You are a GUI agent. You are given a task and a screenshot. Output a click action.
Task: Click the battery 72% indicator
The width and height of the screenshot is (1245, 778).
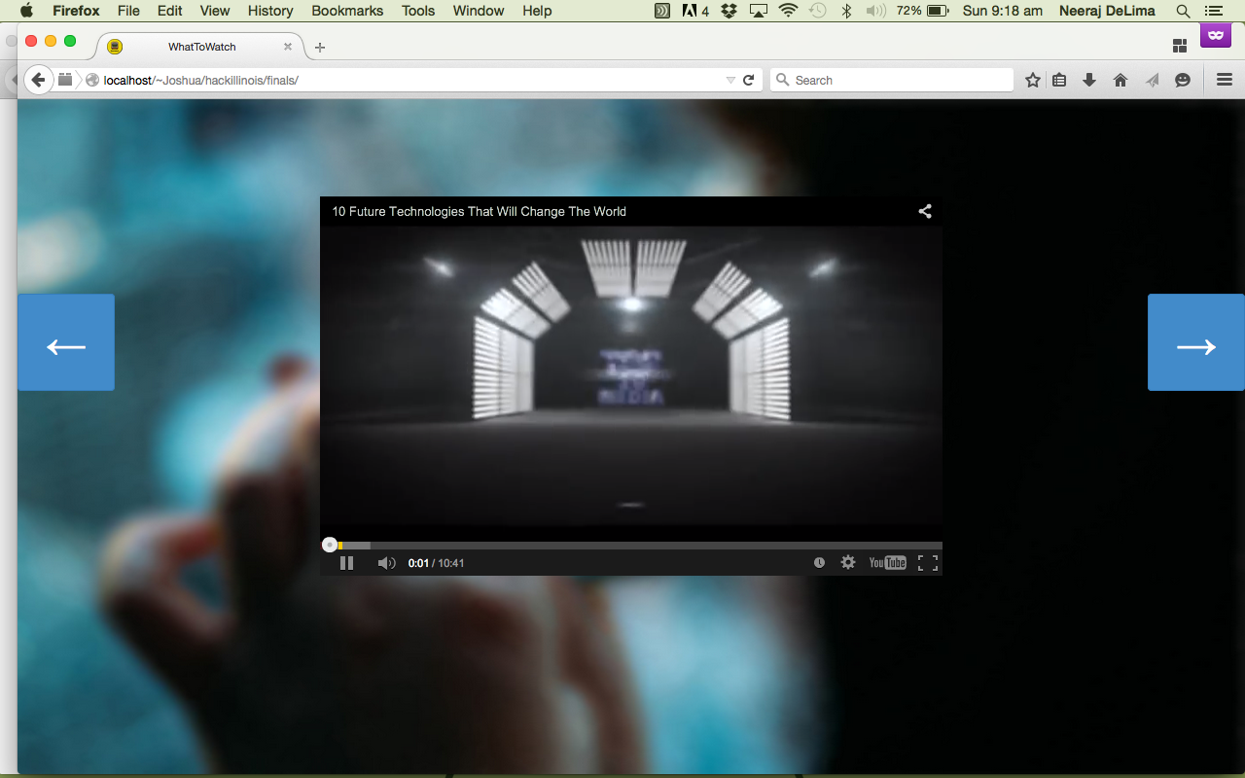pos(922,11)
